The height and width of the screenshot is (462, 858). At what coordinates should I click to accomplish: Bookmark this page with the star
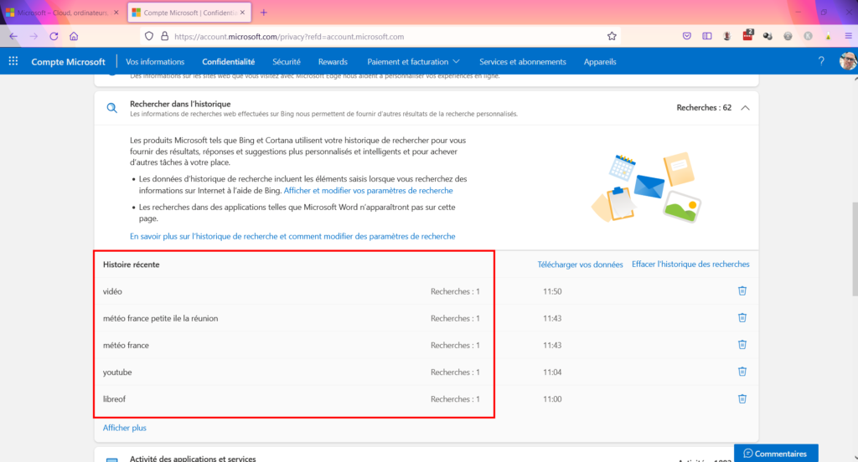coord(612,36)
